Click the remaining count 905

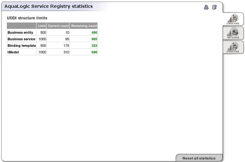94,39
